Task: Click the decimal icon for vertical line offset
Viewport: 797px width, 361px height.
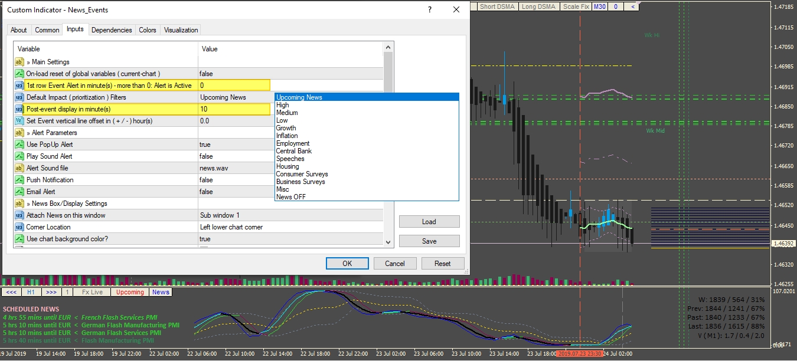Action: coord(19,121)
